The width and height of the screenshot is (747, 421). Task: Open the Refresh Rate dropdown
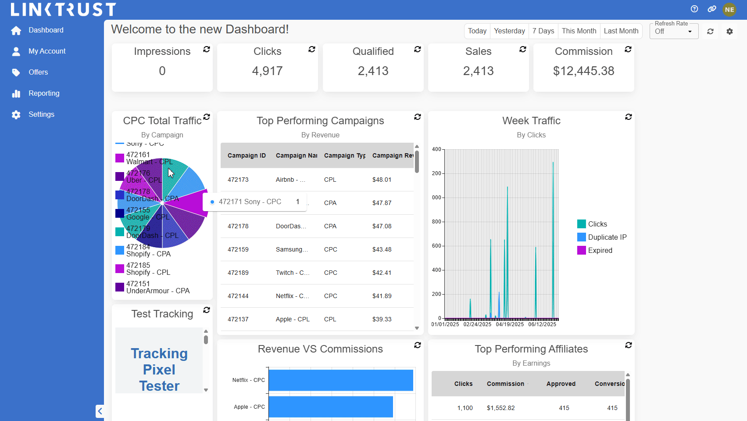point(674,31)
